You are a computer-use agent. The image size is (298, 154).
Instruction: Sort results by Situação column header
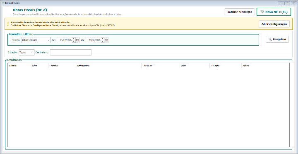click(226, 66)
